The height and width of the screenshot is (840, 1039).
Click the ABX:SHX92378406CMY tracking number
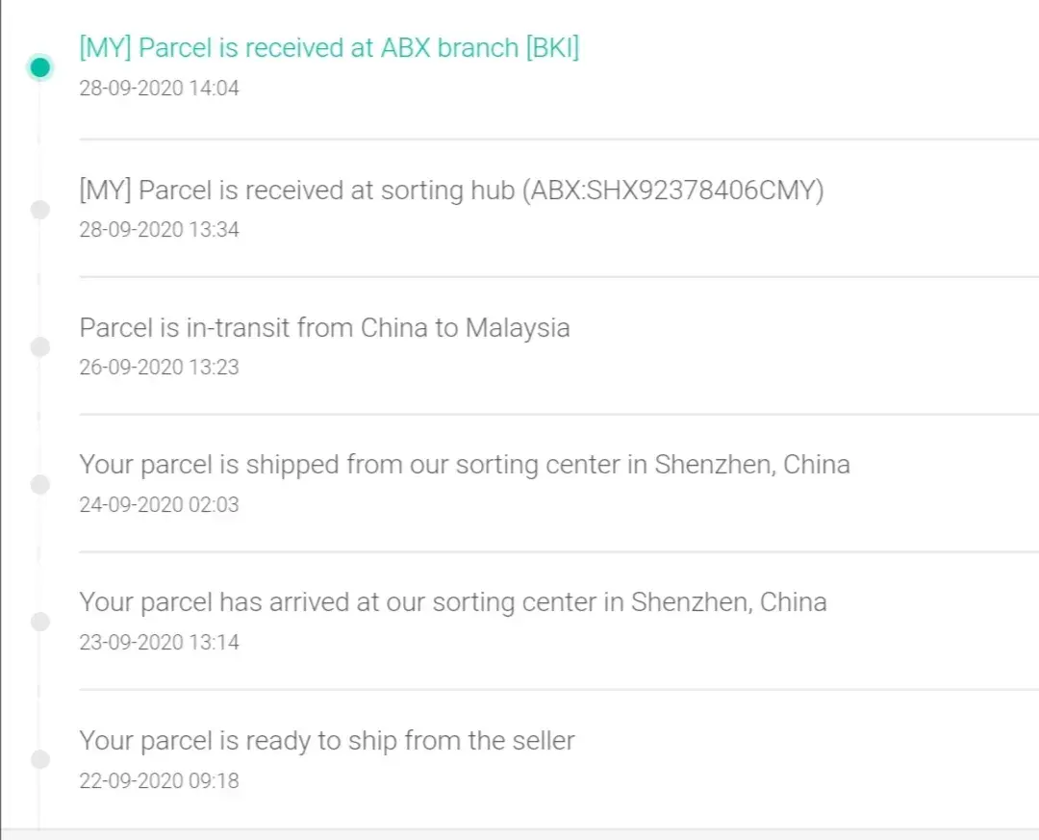pos(673,191)
